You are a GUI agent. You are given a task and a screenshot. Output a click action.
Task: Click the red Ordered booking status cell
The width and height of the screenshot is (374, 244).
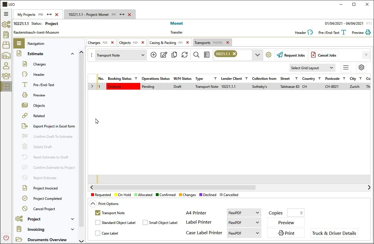123,86
